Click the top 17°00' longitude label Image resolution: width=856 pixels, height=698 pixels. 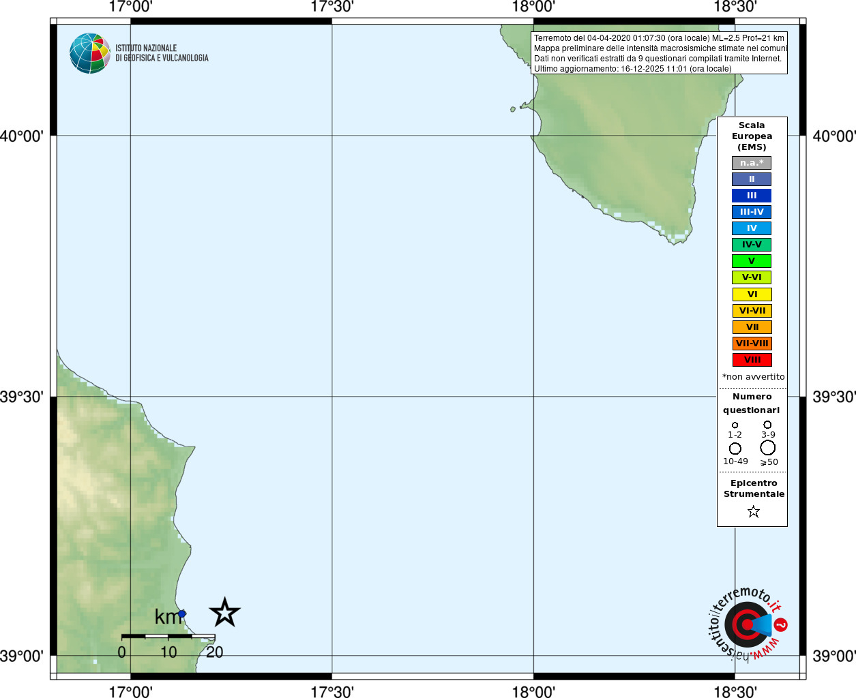(x=131, y=7)
